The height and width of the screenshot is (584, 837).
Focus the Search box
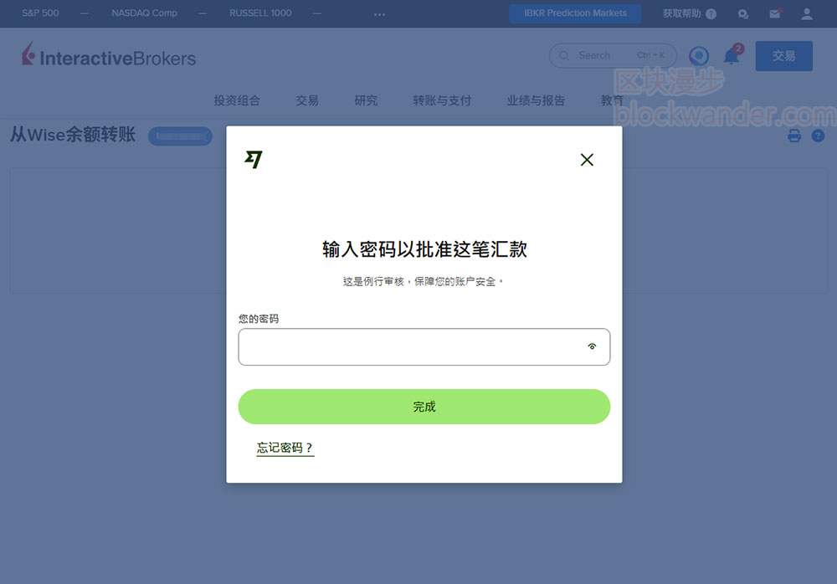[x=613, y=55]
